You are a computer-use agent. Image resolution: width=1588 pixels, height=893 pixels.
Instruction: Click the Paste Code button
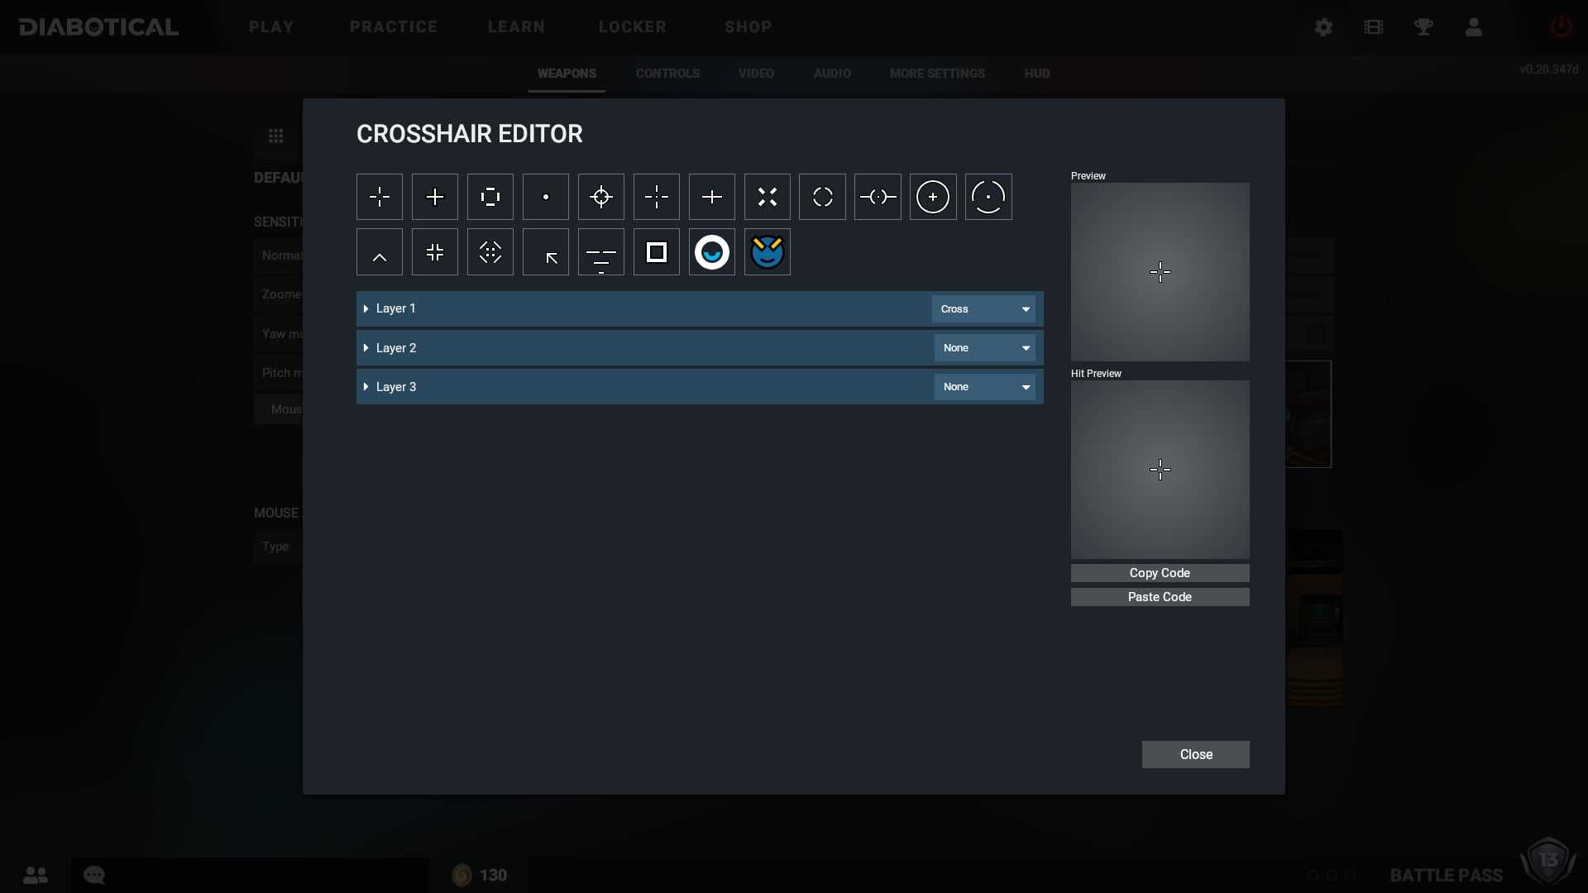pyautogui.click(x=1160, y=596)
